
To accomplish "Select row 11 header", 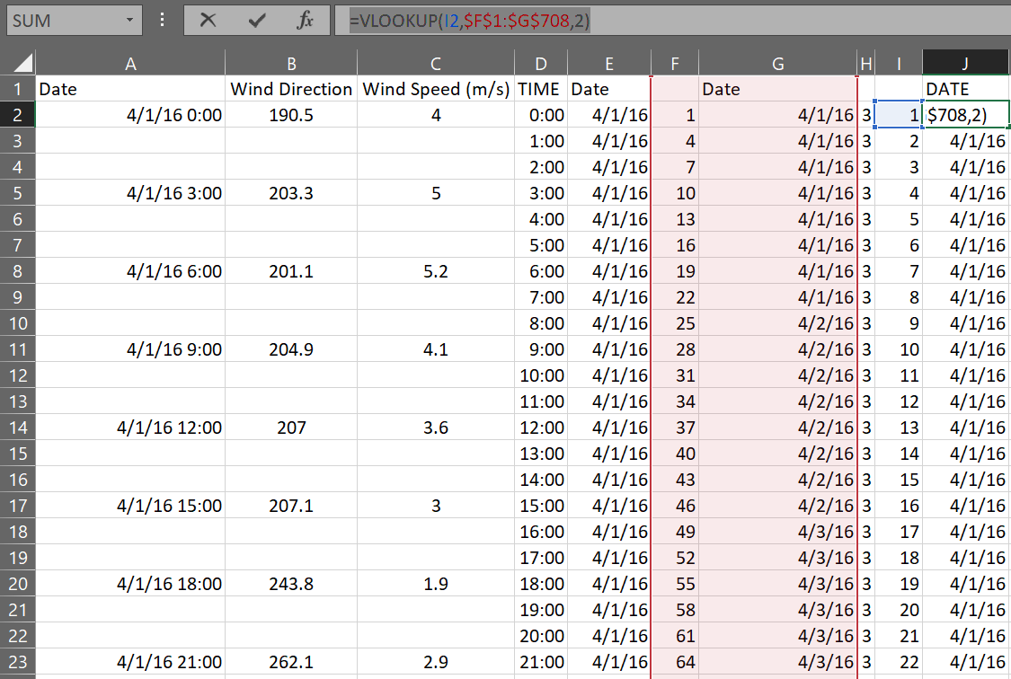I will tap(17, 349).
